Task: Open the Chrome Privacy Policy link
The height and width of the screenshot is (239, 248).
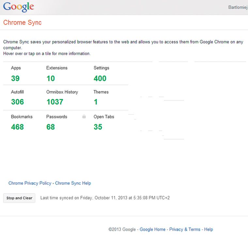Action: pos(30,183)
